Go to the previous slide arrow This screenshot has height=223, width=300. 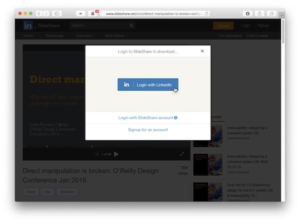97,154
